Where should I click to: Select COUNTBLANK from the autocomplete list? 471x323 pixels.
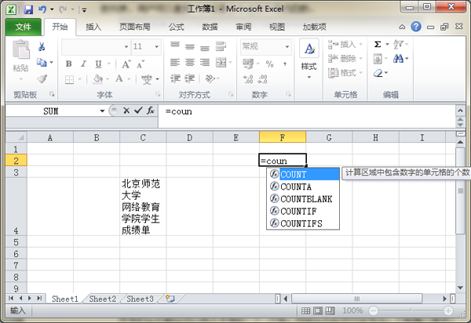click(x=303, y=199)
